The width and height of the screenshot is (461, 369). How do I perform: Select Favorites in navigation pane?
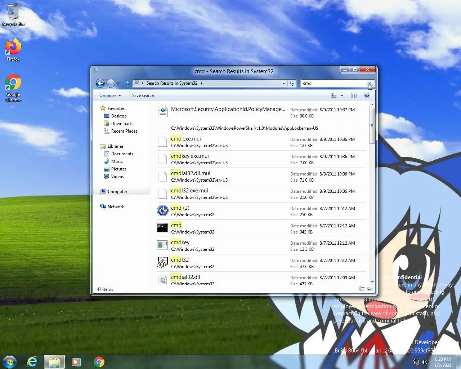click(x=116, y=108)
